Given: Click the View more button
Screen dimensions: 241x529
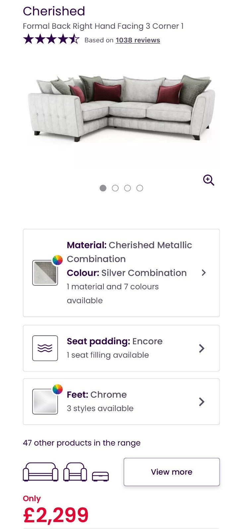Looking at the screenshot, I should coord(171,472).
